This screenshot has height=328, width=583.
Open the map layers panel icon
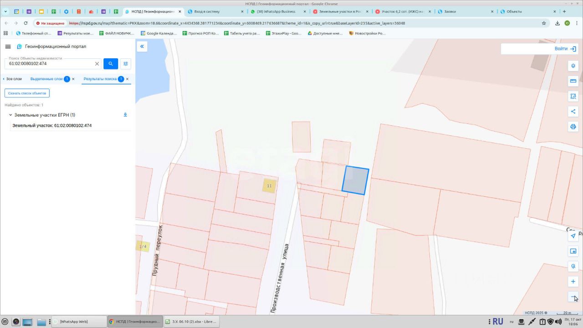point(573,66)
